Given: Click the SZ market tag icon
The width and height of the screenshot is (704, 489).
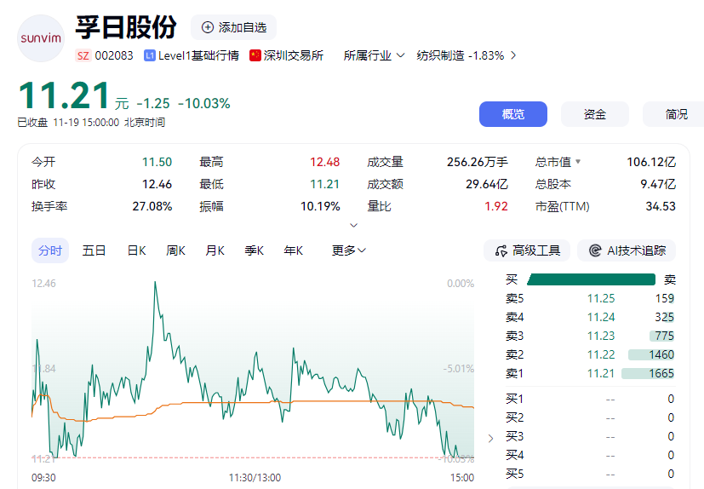Looking at the screenshot, I should pos(83,55).
